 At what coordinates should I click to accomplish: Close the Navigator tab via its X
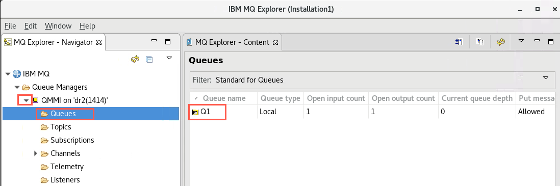point(99,42)
